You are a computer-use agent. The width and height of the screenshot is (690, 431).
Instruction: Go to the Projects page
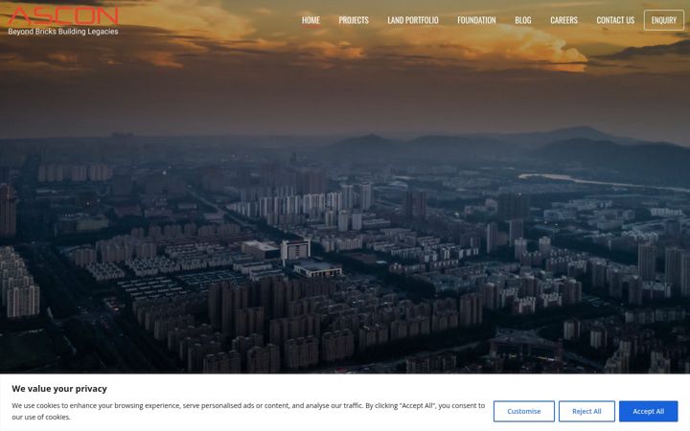tap(354, 20)
